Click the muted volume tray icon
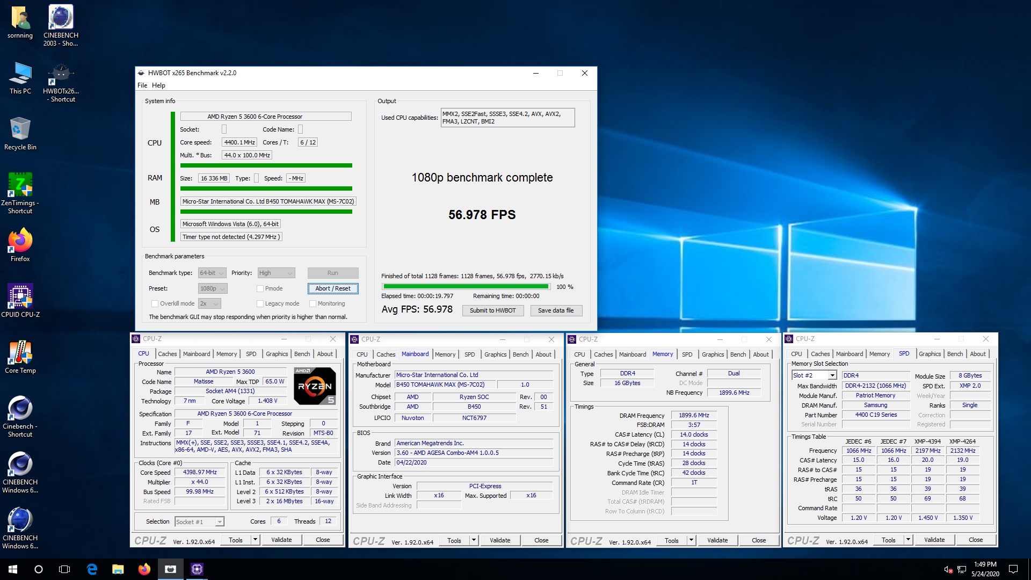 (948, 569)
